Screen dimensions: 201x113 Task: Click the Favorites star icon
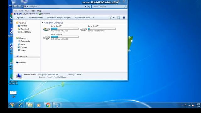(17, 23)
